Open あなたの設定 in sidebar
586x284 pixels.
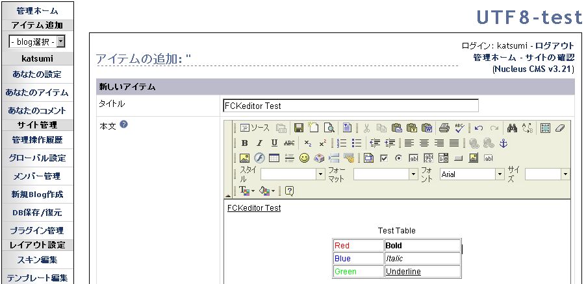click(38, 75)
